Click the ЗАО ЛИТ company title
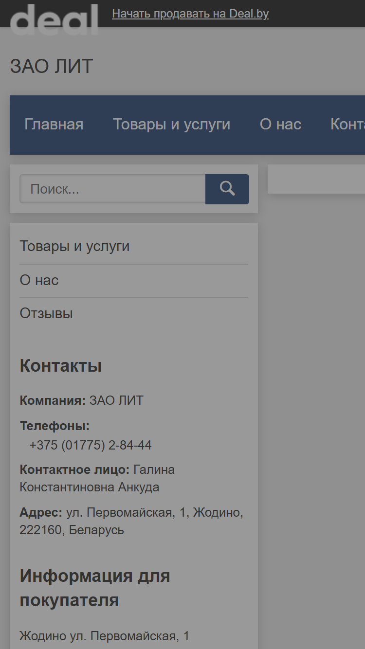 tap(52, 67)
